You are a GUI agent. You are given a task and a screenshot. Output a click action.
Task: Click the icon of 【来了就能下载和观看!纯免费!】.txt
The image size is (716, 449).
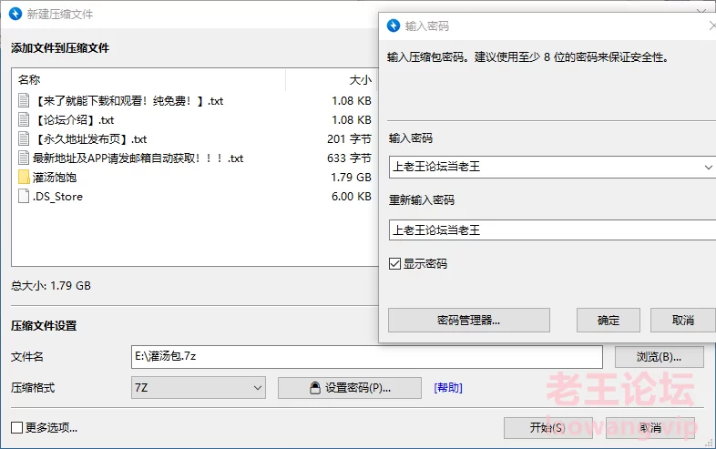(x=24, y=100)
